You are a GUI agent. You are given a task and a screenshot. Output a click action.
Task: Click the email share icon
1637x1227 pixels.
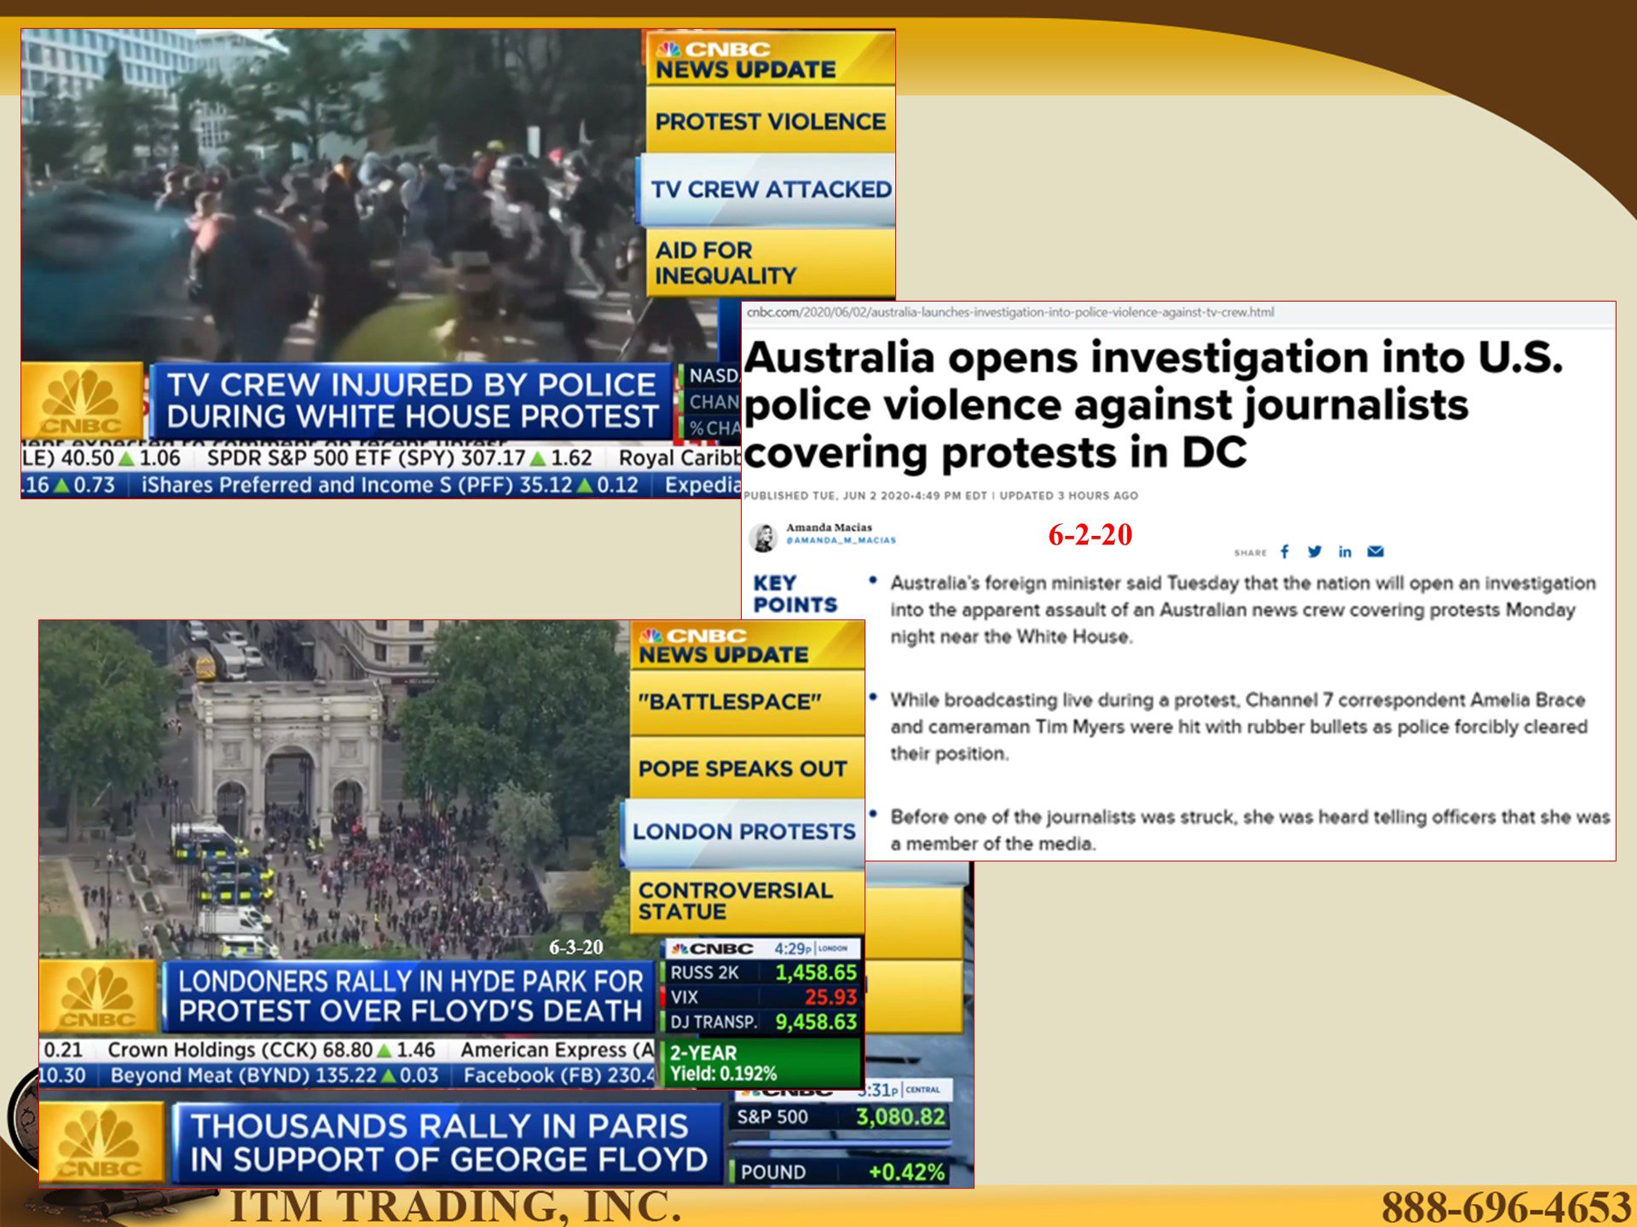[1375, 551]
